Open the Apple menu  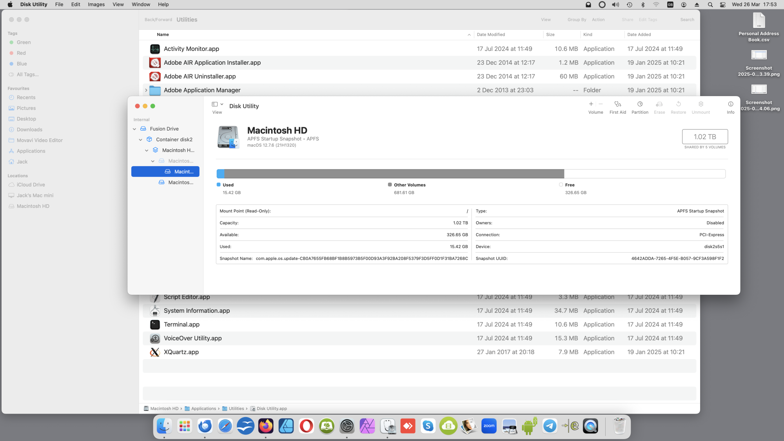(10, 4)
